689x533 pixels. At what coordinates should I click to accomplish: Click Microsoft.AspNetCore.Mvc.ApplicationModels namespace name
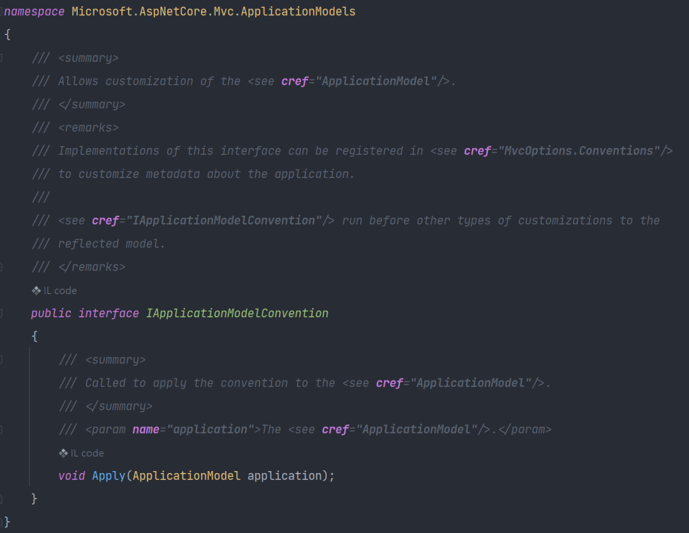tap(214, 11)
